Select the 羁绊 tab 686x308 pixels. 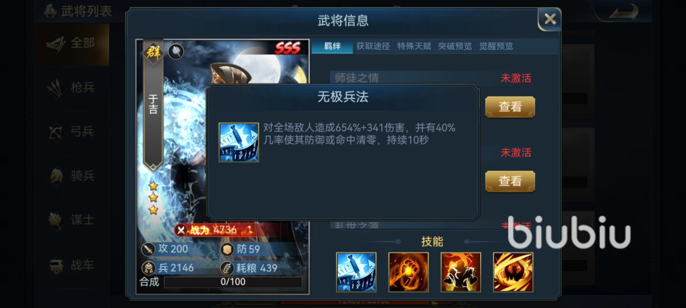332,46
